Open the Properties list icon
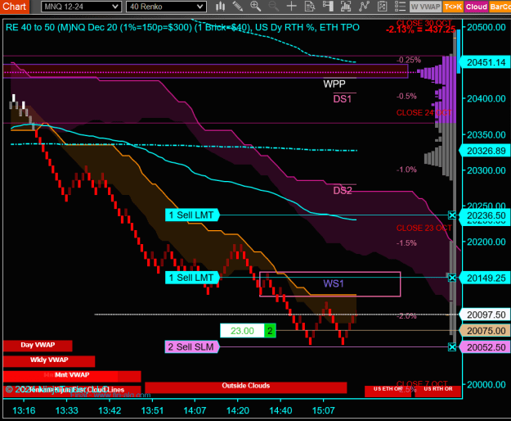Viewport: 511px width, 421px height. point(400,7)
